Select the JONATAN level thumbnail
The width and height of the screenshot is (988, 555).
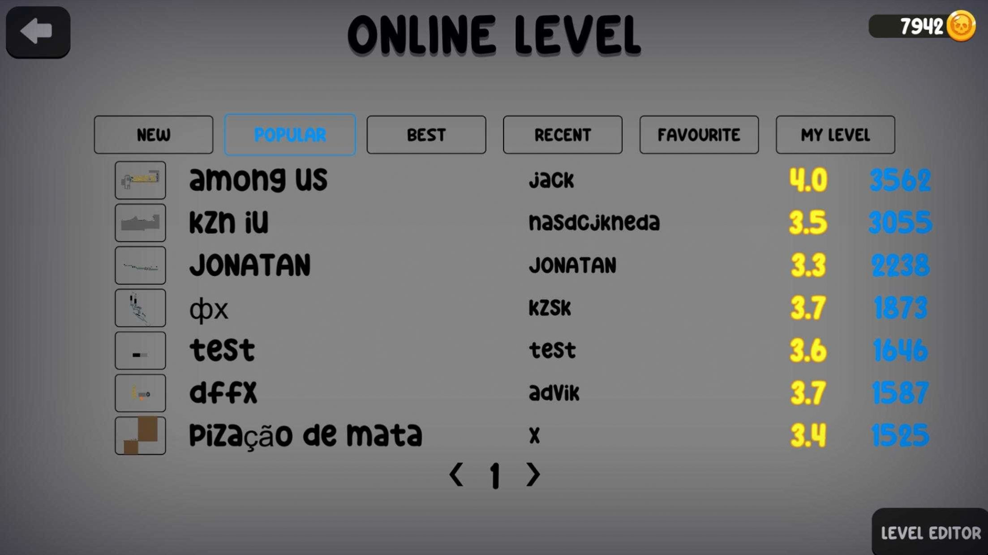point(140,265)
